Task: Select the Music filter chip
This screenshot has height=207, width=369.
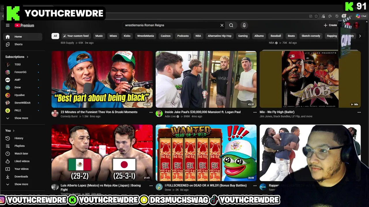Action: tap(99, 36)
